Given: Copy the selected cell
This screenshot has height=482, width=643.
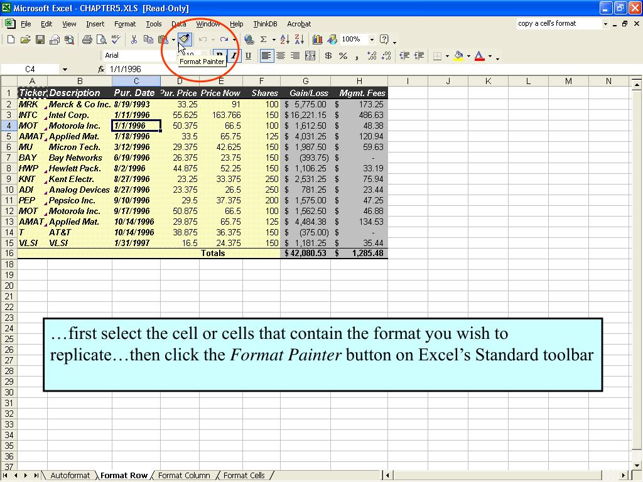Looking at the screenshot, I should (x=148, y=40).
